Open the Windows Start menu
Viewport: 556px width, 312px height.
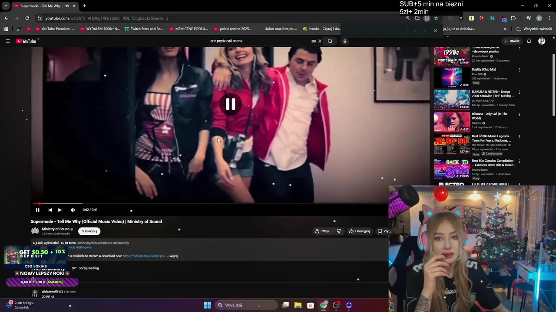(207, 305)
